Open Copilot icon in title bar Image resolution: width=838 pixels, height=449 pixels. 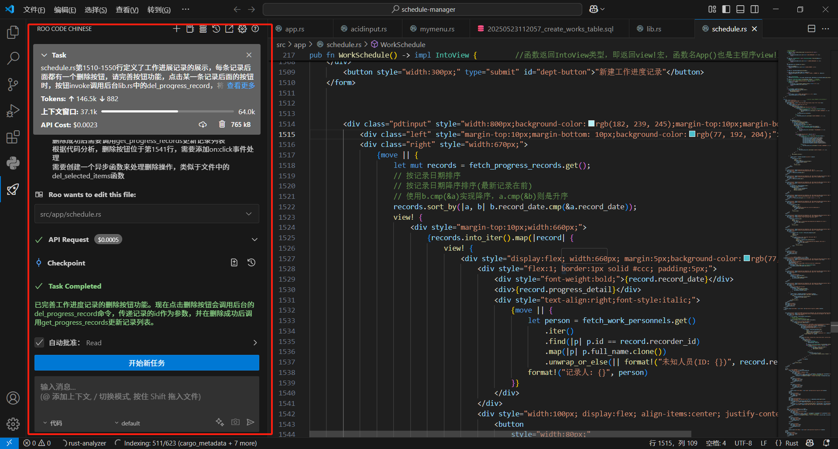tap(594, 9)
